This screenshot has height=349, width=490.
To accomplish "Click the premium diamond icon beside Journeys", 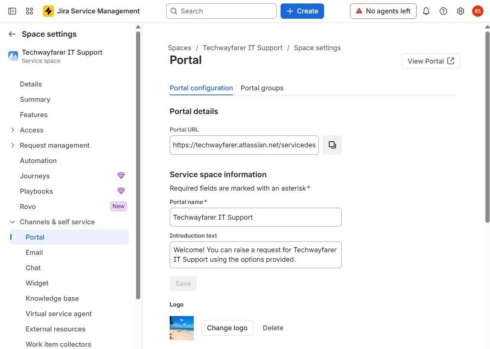I will pyautogui.click(x=121, y=176).
